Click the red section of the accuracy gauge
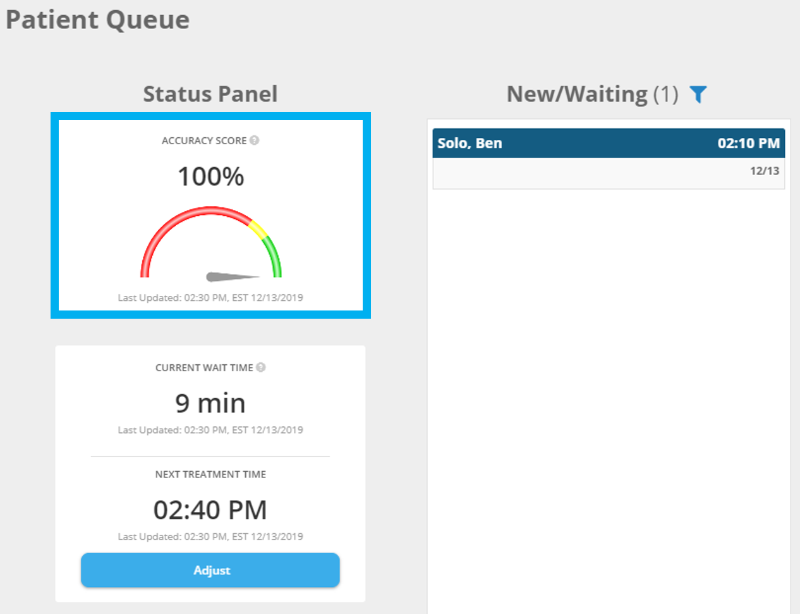 [x=183, y=218]
